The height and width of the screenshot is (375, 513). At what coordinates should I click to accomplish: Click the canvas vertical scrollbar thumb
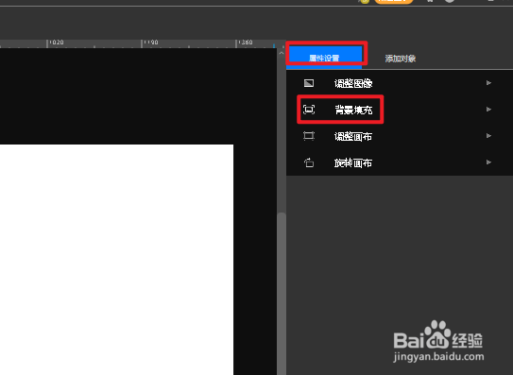[x=282, y=294]
